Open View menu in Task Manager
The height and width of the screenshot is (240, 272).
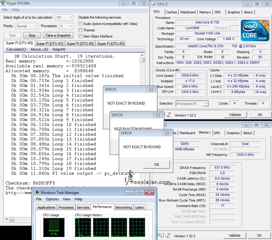67,199
